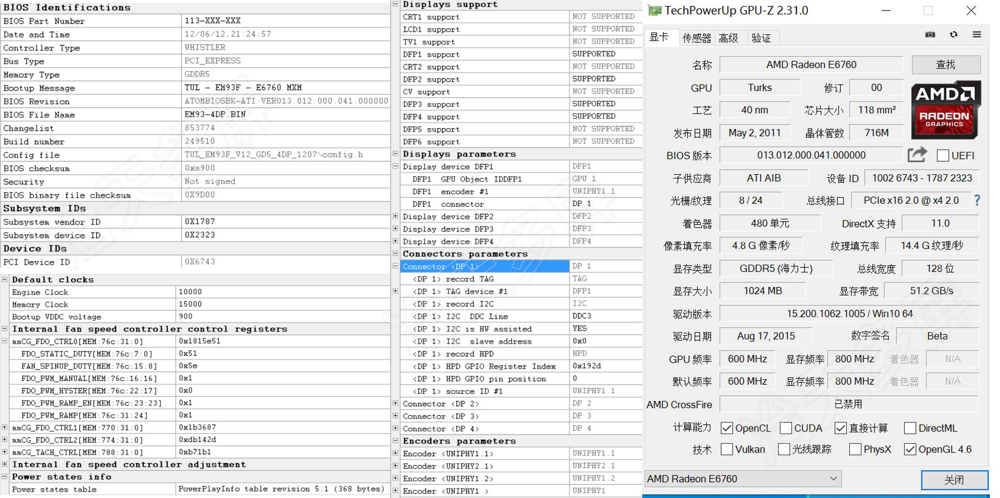Image resolution: width=1000 pixels, height=498 pixels.
Task: Toggle the DirectML checkbox
Action: tap(910, 428)
